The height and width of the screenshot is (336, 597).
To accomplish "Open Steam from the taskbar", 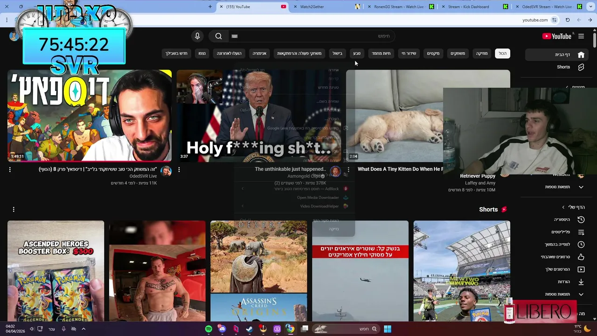I will click(250, 329).
